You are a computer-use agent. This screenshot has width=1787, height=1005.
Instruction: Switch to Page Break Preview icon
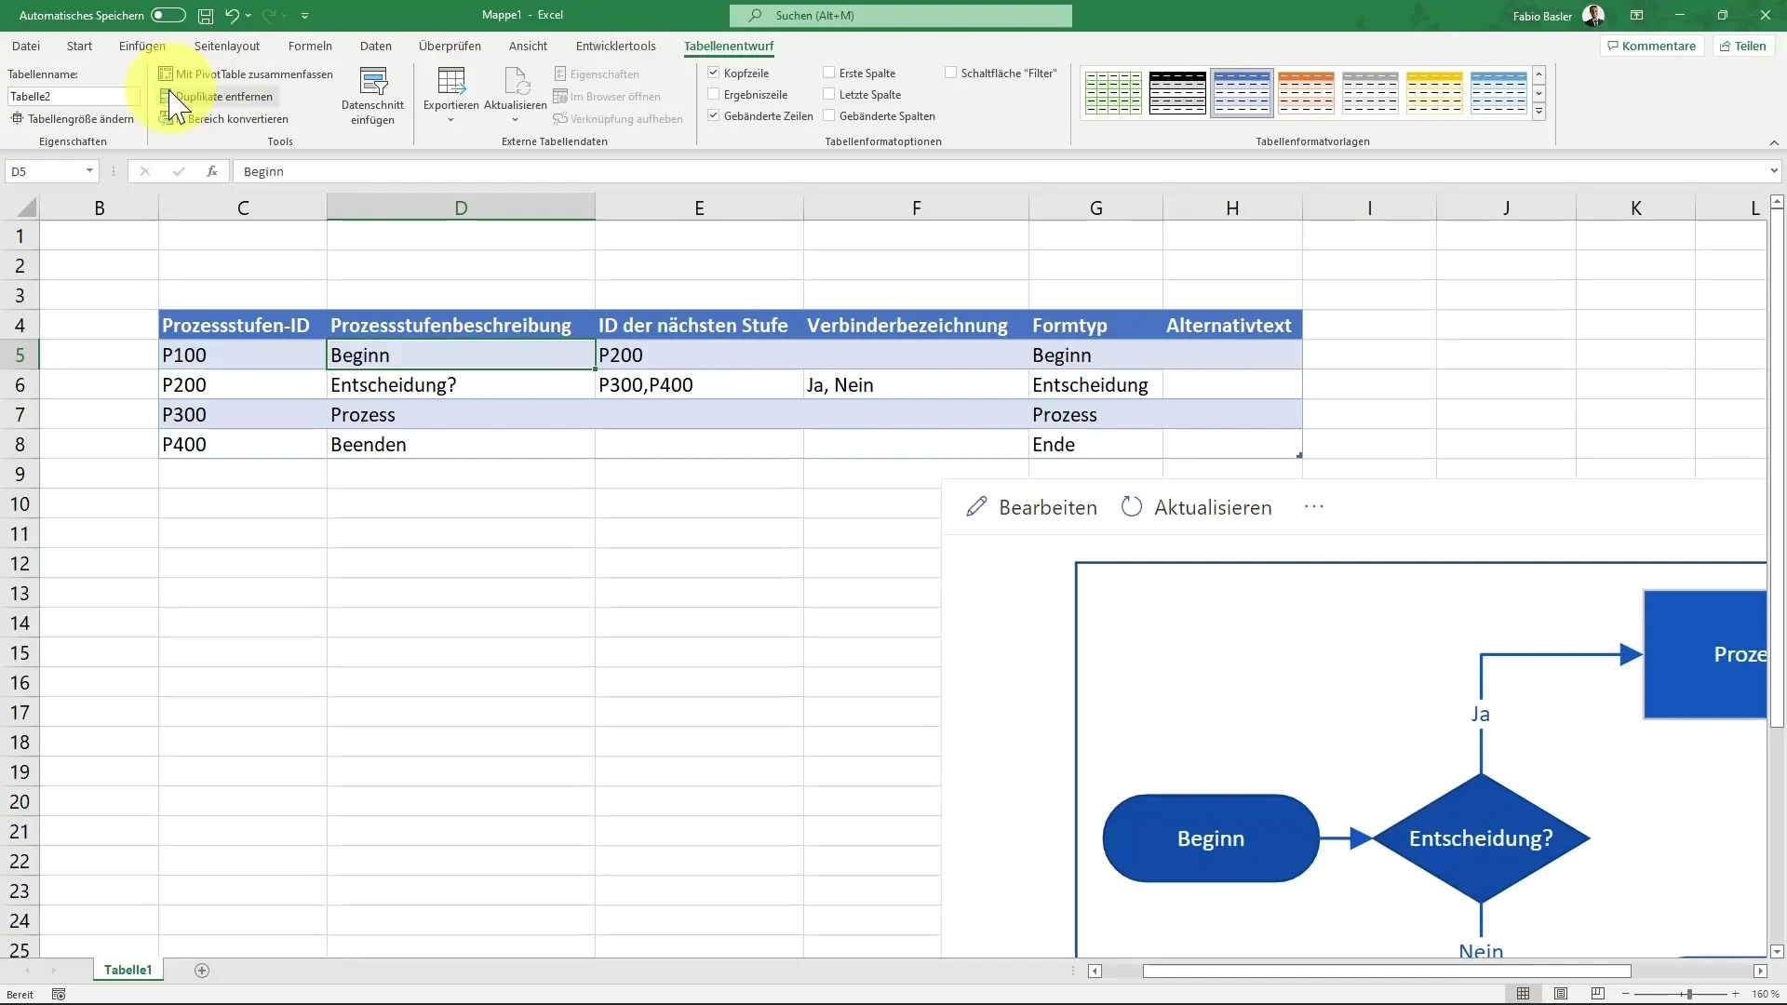coord(1598,995)
